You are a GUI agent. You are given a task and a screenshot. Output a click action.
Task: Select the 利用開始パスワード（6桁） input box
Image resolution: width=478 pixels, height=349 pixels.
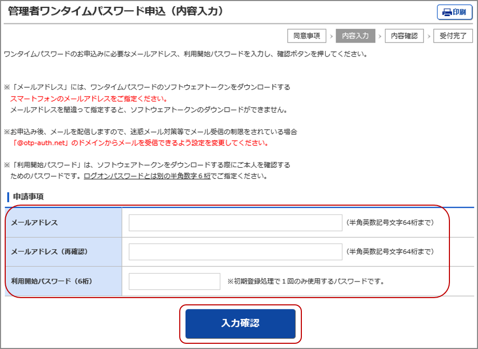(x=175, y=281)
